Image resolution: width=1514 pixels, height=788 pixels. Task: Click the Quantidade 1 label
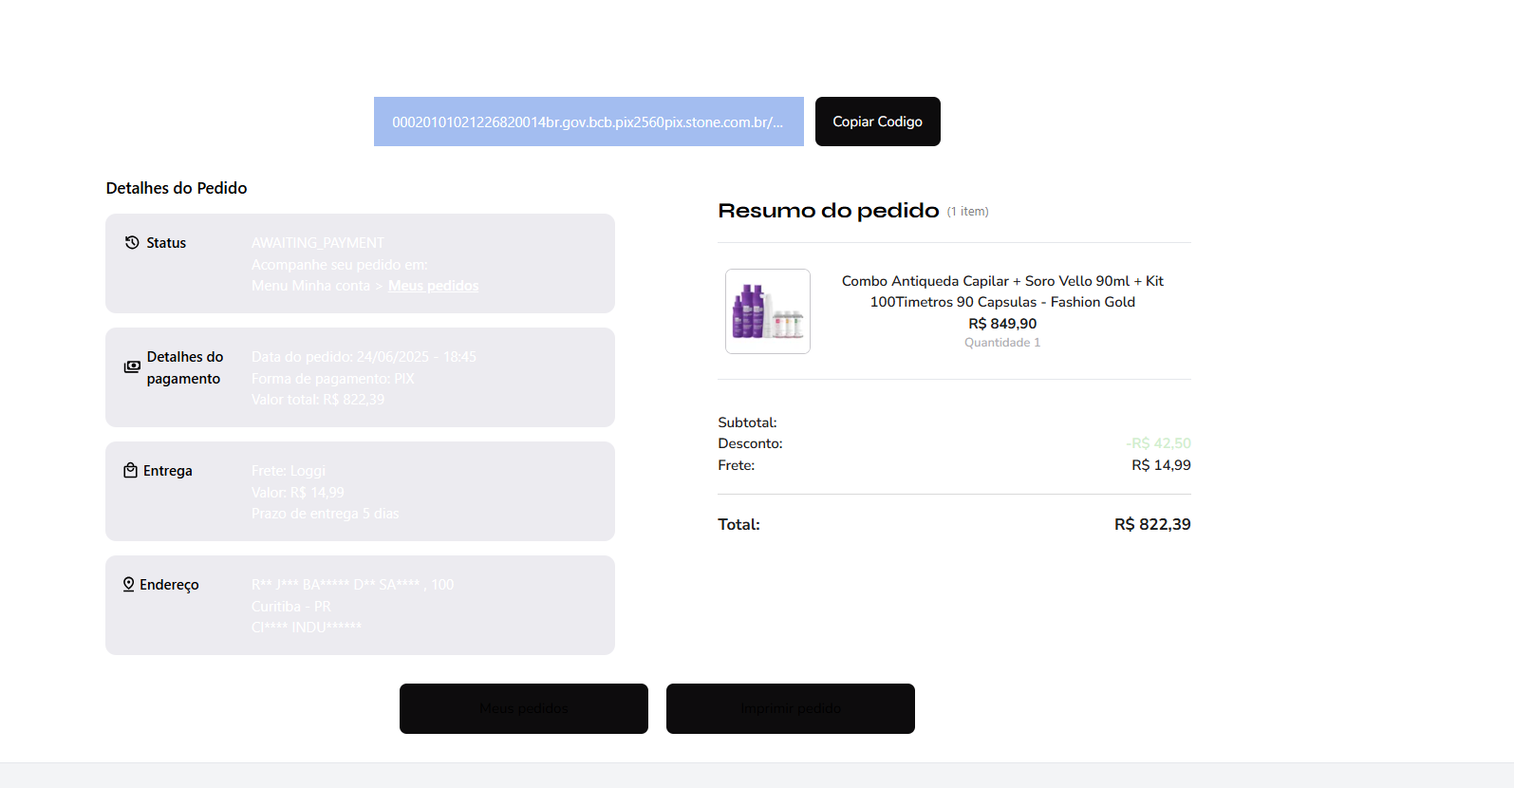coord(1002,343)
